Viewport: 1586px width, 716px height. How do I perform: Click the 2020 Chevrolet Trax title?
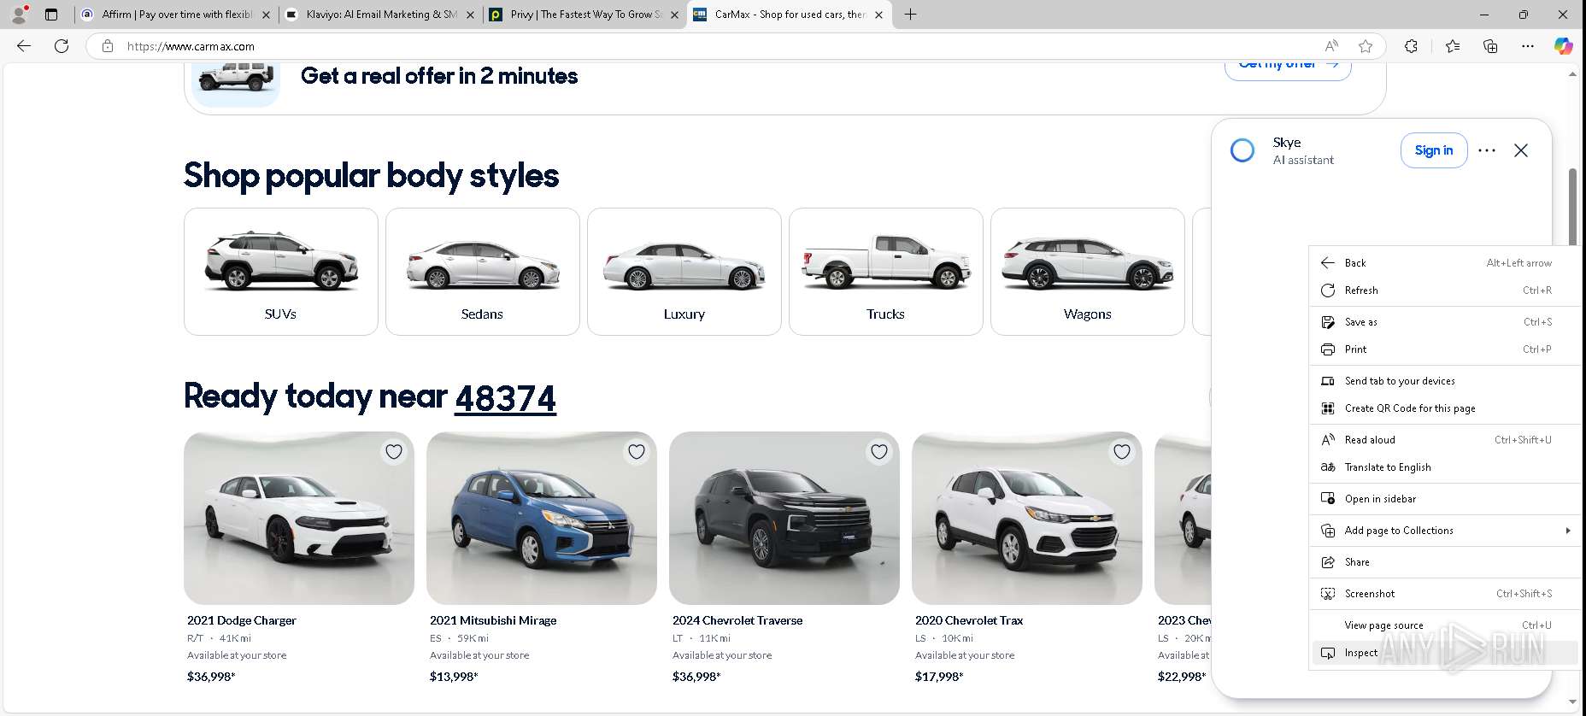point(969,620)
